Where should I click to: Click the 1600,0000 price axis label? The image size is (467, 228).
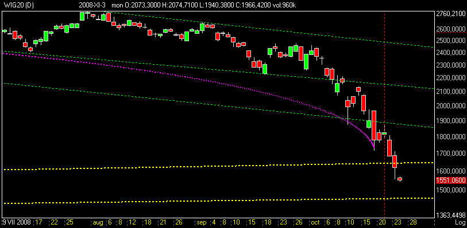click(450, 171)
